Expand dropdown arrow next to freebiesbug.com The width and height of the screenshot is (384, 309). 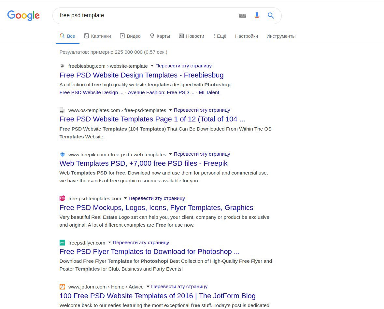click(152, 66)
